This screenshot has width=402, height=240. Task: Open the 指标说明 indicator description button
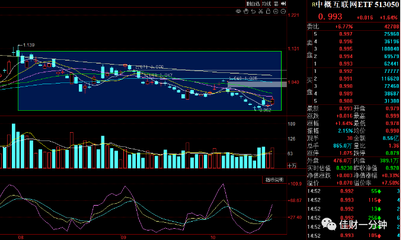(x=274, y=180)
